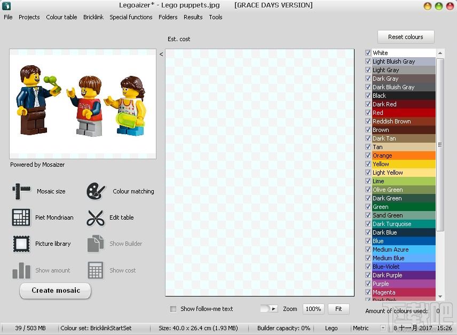The image size is (457, 335).
Task: Click 'Colour set: BricklinkStartSet' in status bar
Action: [x=96, y=328]
